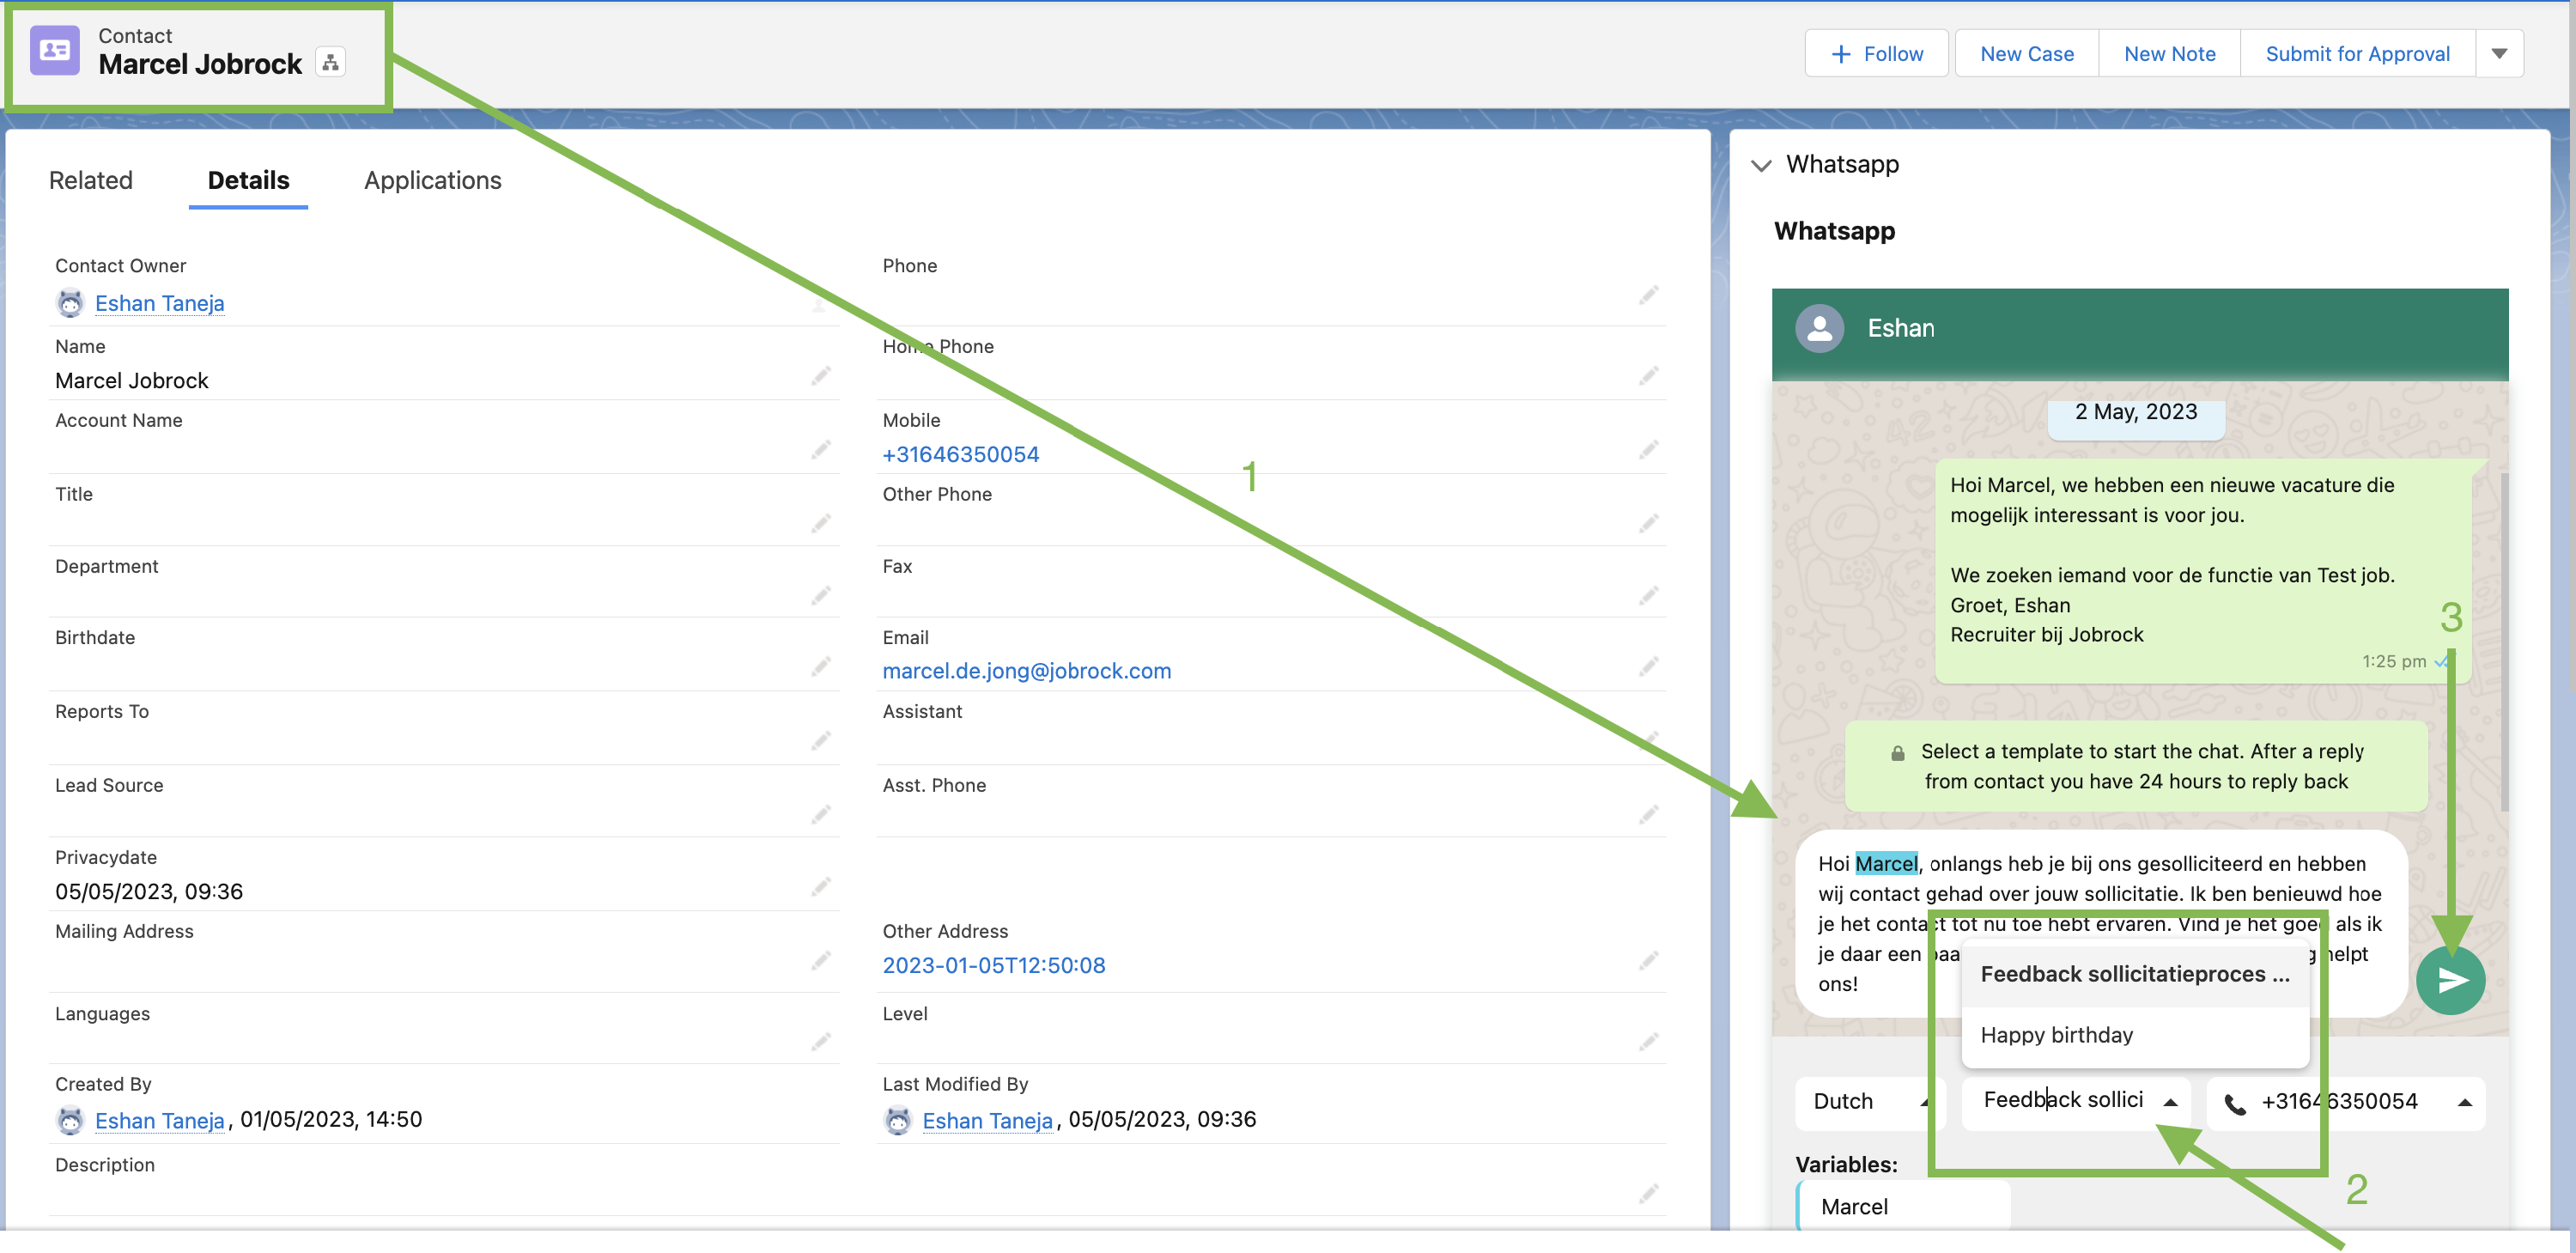The height and width of the screenshot is (1253, 2576).
Task: Open the Applications tab
Action: [x=432, y=180]
